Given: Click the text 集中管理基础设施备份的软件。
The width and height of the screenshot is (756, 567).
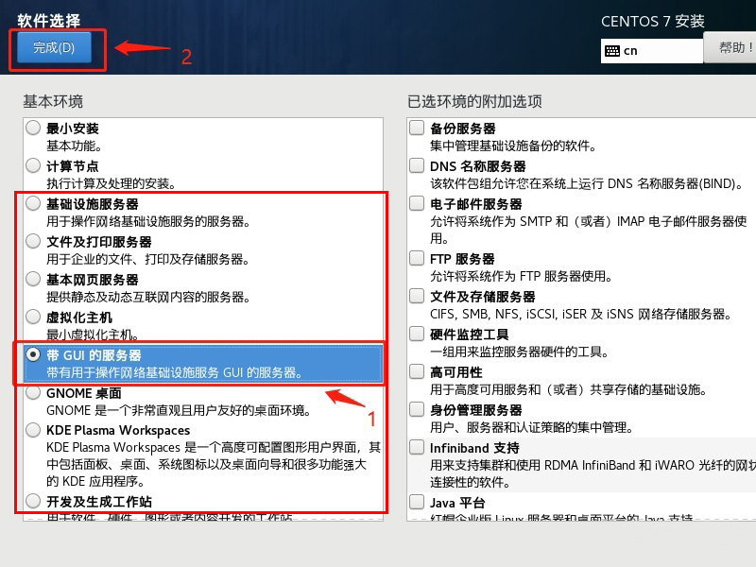Looking at the screenshot, I should coord(513,146).
